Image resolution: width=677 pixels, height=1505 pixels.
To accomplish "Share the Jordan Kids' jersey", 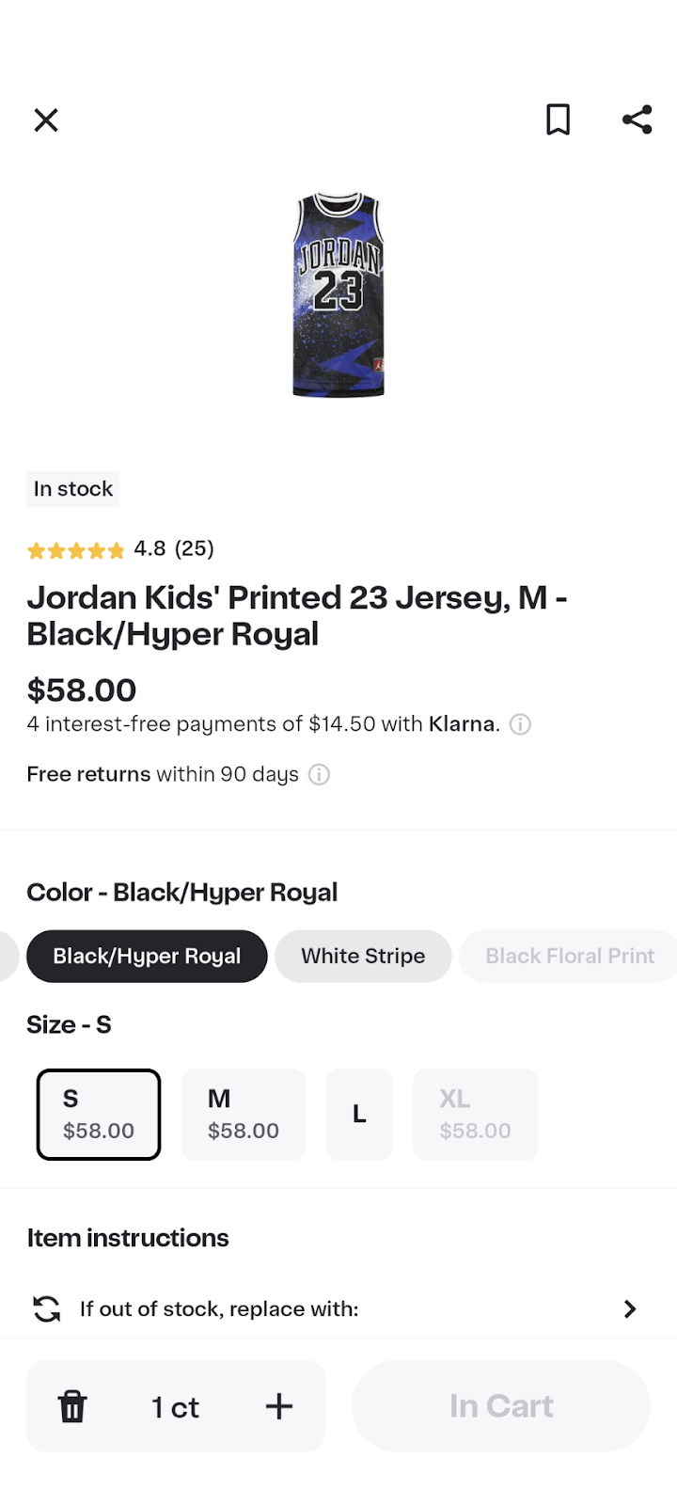I will click(x=637, y=119).
